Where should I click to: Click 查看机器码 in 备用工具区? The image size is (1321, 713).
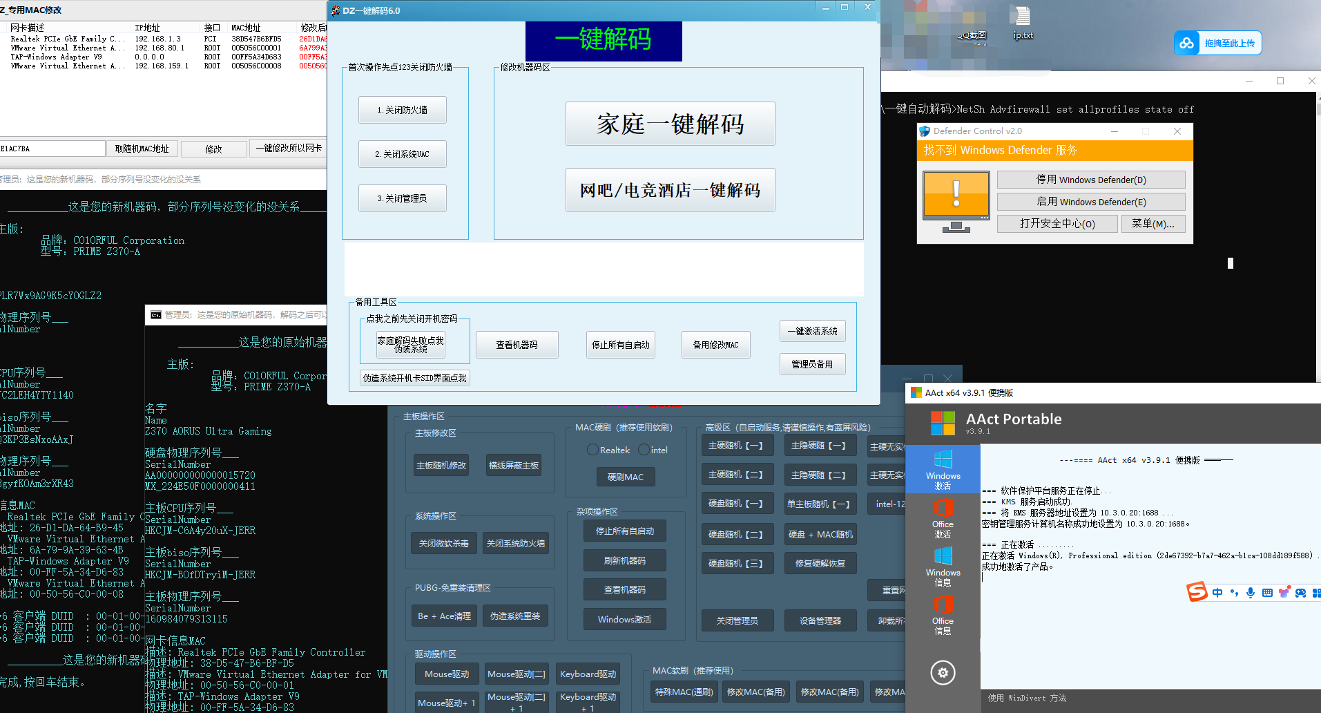click(517, 345)
